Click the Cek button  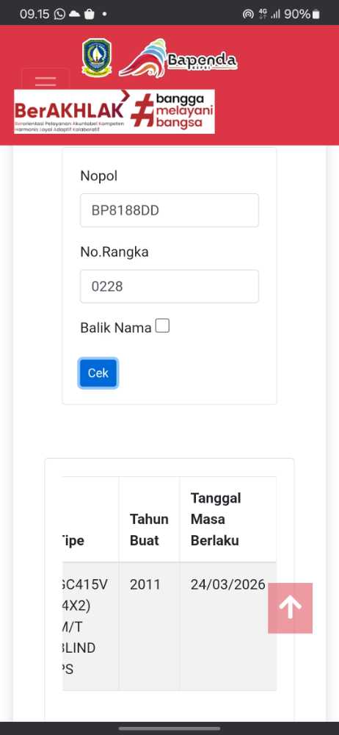[x=98, y=373]
